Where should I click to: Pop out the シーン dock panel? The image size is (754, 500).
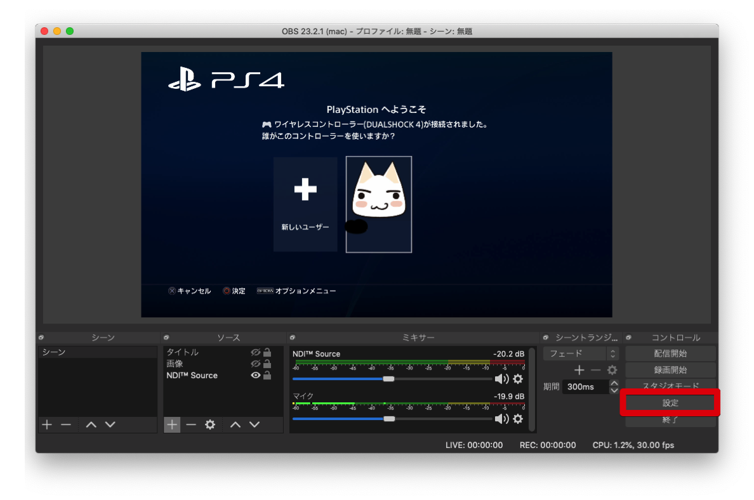(x=41, y=338)
